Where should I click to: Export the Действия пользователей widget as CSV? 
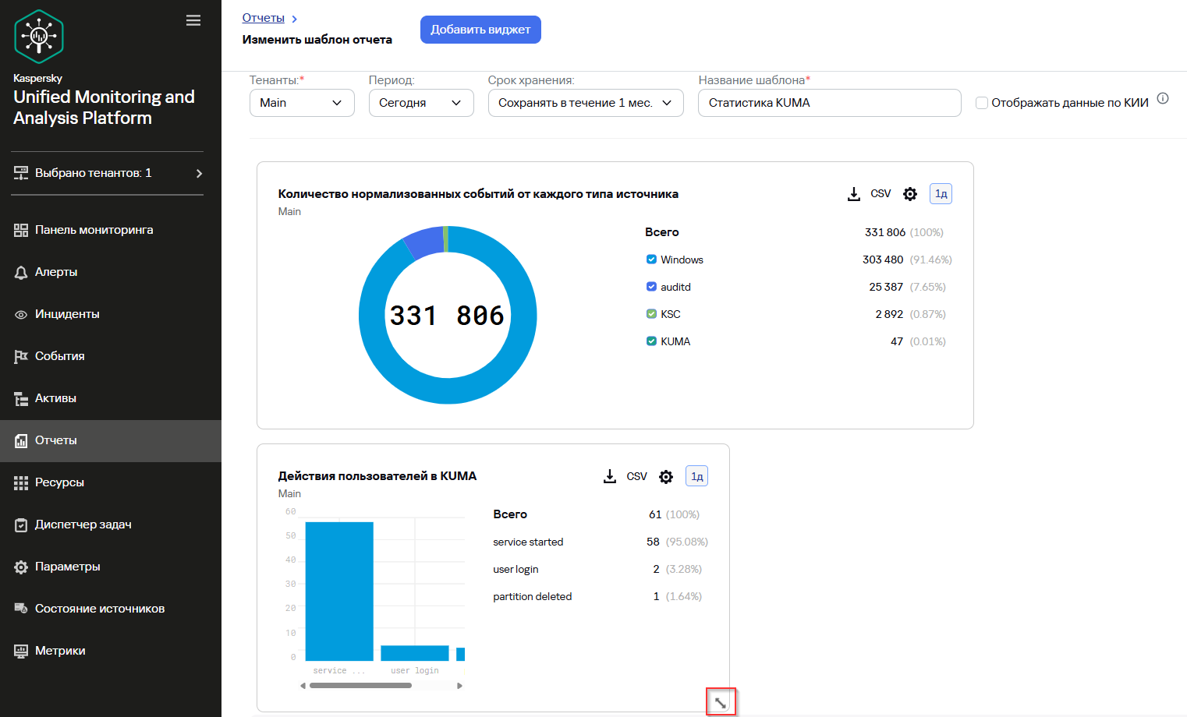pos(636,476)
